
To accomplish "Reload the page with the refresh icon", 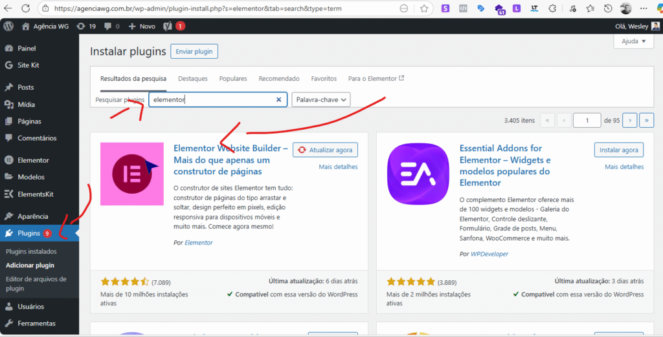I will (25, 8).
